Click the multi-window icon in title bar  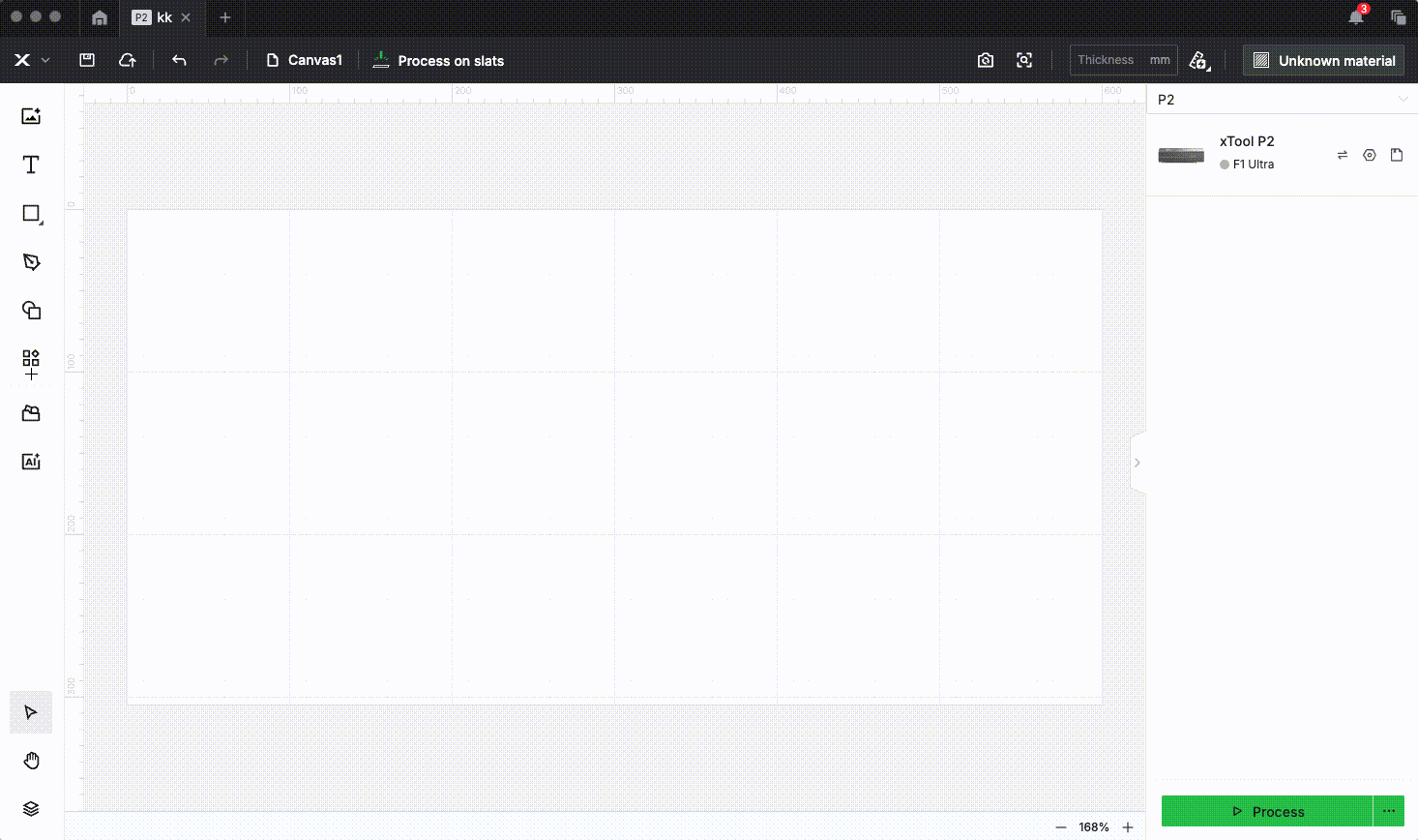(x=1398, y=17)
